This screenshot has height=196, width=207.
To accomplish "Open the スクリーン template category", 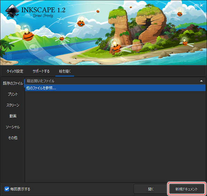I will [13, 105].
